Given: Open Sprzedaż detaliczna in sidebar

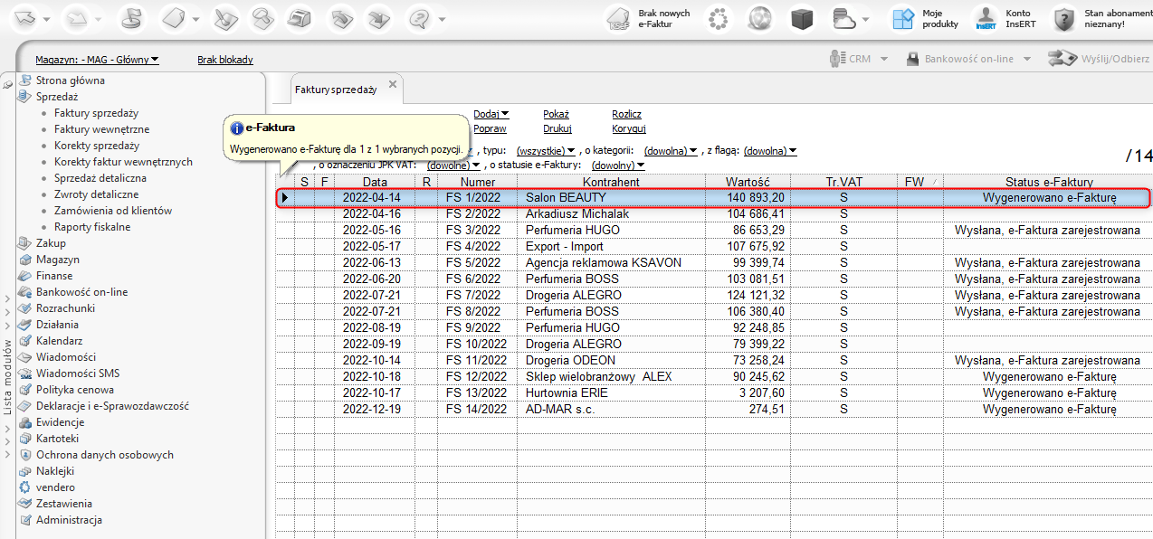Looking at the screenshot, I should pyautogui.click(x=100, y=178).
